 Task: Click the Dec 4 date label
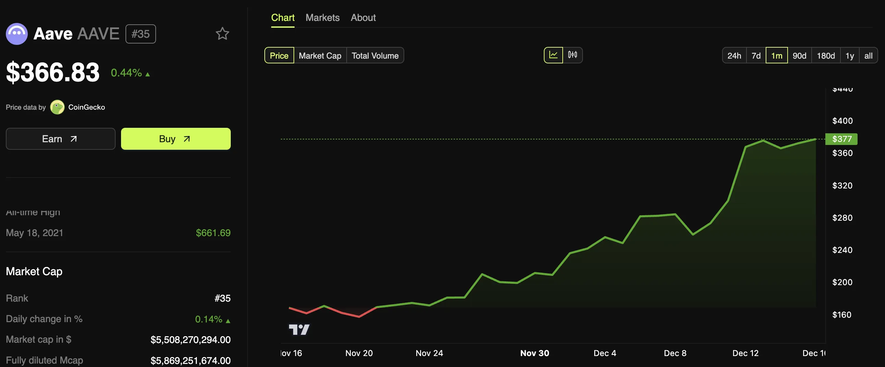tap(605, 353)
